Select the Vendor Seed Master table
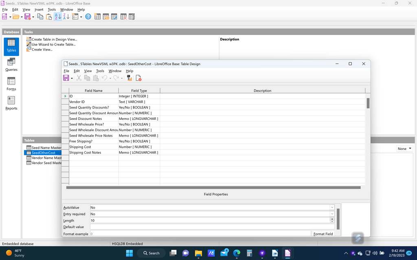The width and height of the screenshot is (417, 260). [46, 162]
